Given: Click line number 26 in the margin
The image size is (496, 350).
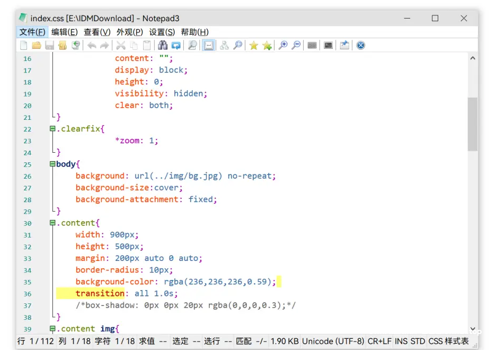Looking at the screenshot, I should pyautogui.click(x=28, y=176).
